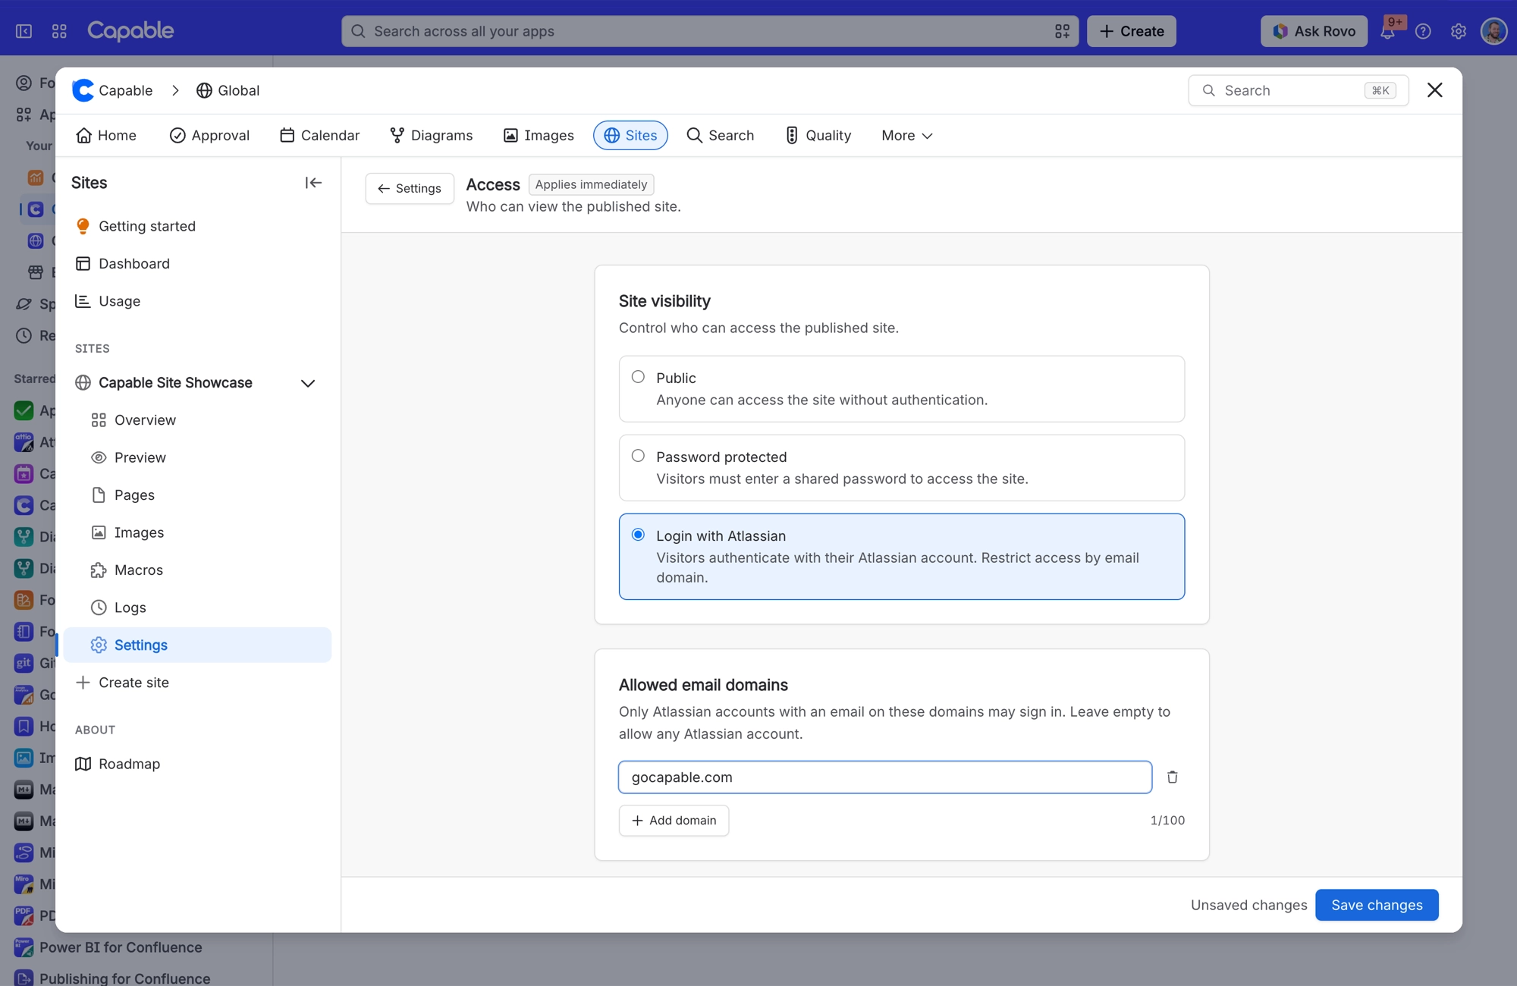The image size is (1517, 986).
Task: Switch to the Search tab
Action: coord(720,136)
